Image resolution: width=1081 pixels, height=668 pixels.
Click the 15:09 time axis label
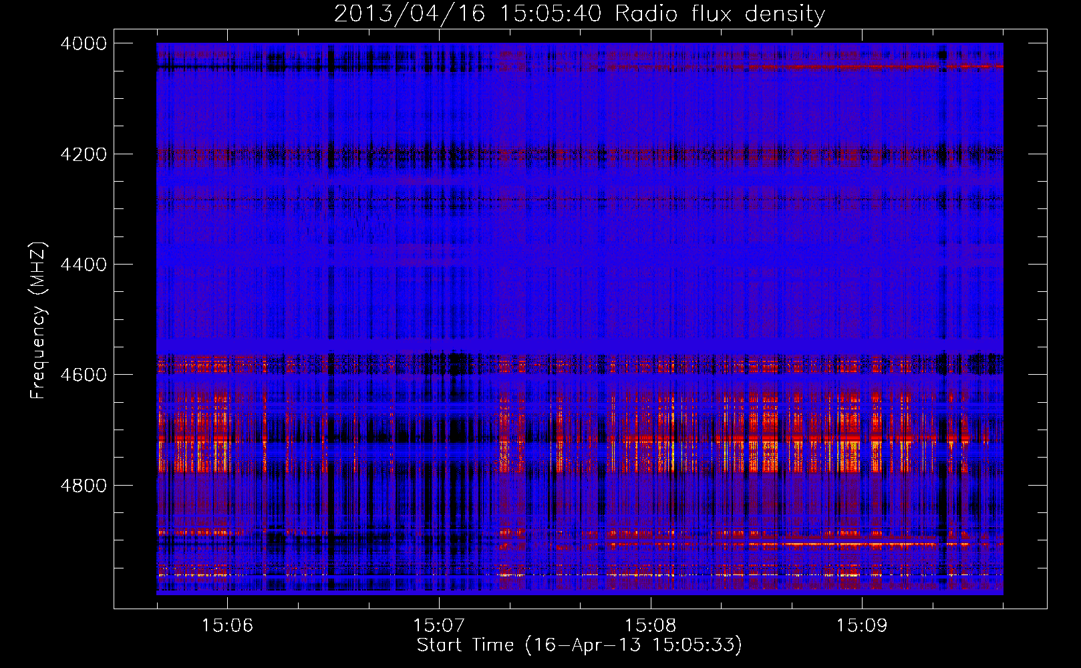click(862, 625)
